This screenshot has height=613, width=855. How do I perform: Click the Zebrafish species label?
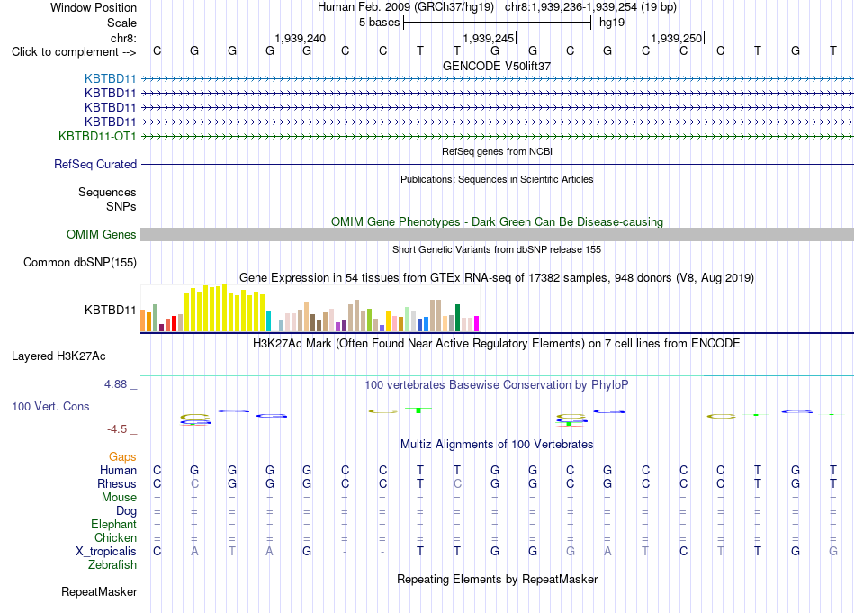112,565
